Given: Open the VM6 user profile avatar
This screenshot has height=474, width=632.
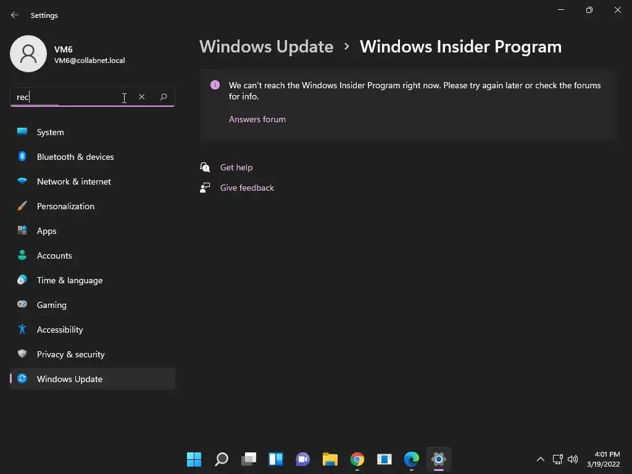Looking at the screenshot, I should pos(28,54).
